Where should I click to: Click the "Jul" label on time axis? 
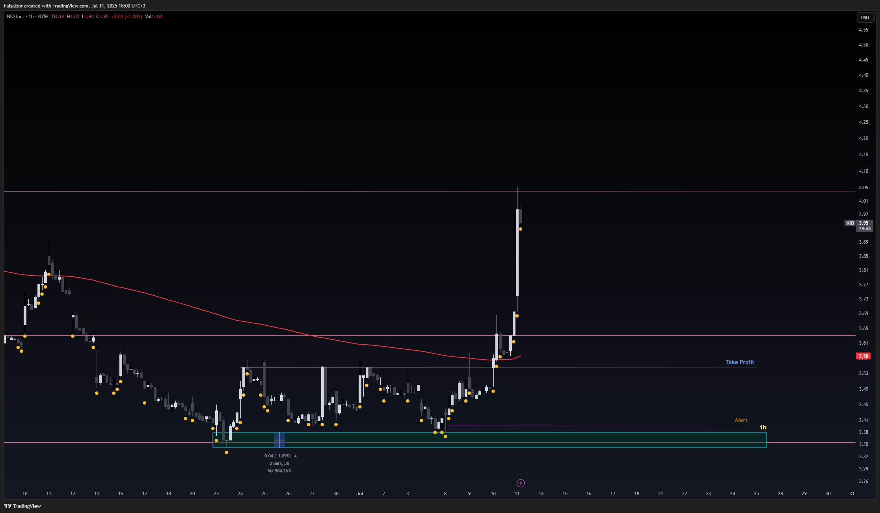click(359, 493)
